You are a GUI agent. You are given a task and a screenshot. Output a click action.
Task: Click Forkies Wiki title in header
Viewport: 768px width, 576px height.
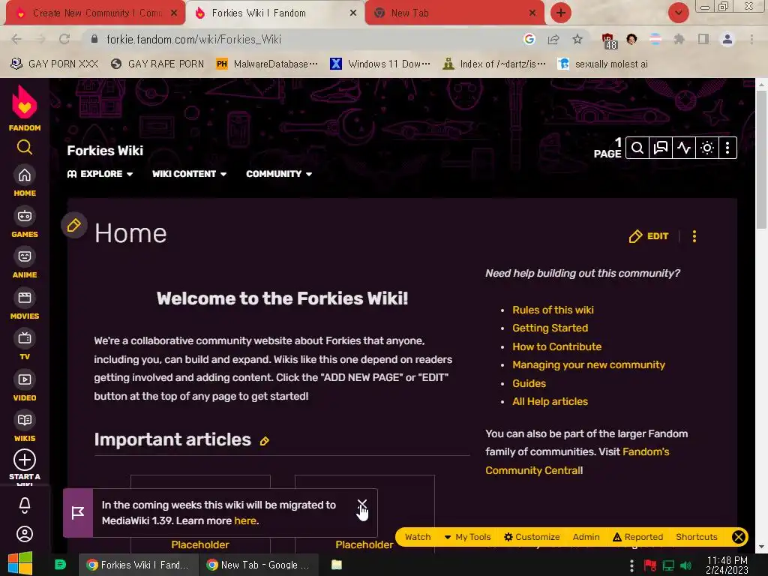click(105, 150)
